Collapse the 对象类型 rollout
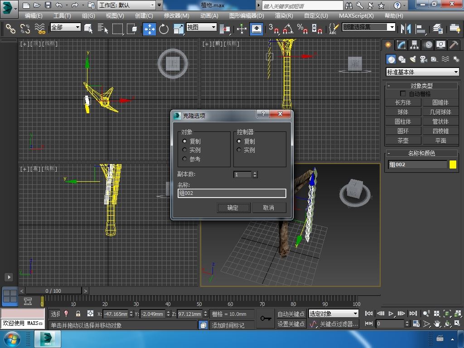464x348 pixels. click(421, 86)
